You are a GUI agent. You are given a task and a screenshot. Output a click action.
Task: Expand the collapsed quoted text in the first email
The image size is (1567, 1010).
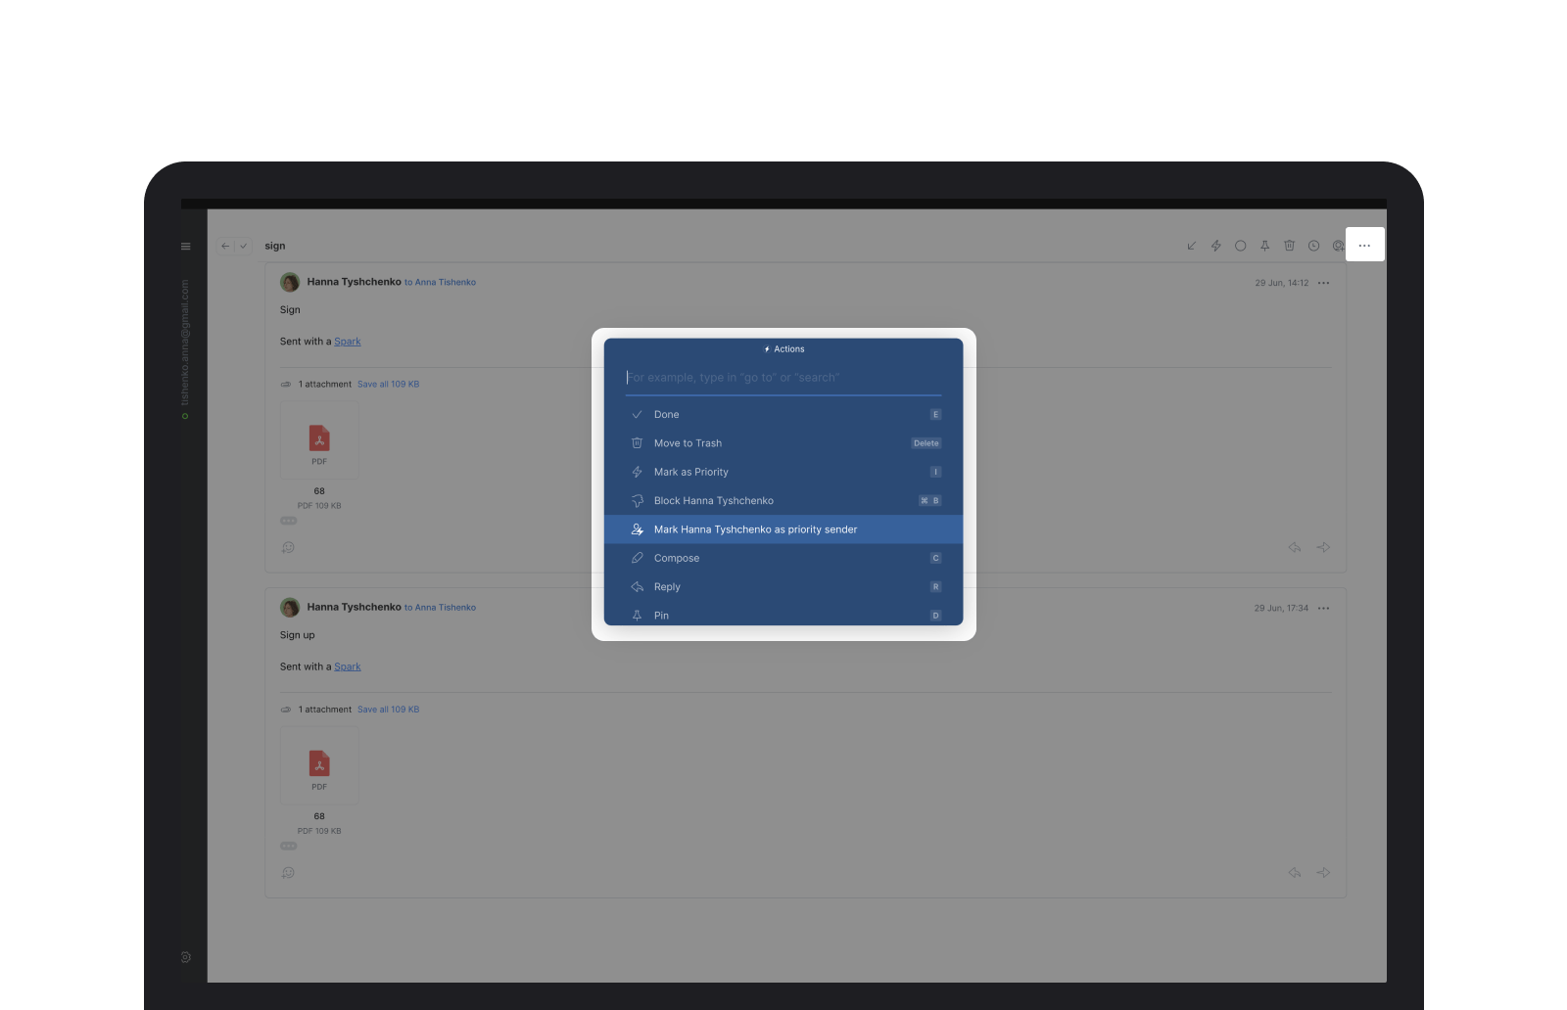tap(288, 521)
